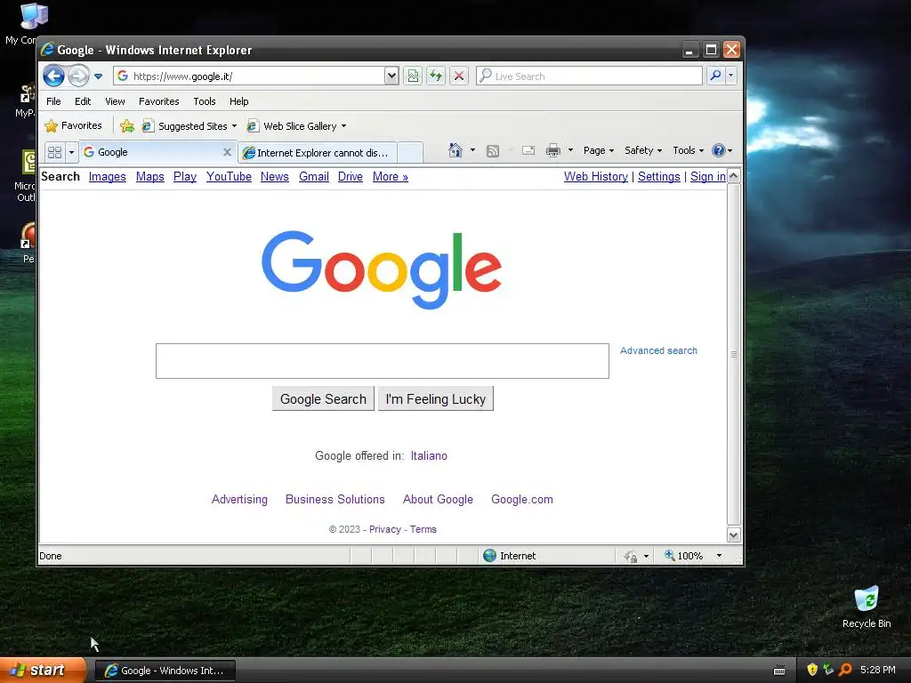Open the File menu

(x=53, y=101)
